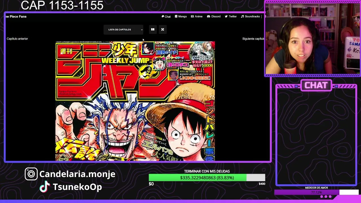Click the book icon beside Manga
361x203 pixels.
pos(176,17)
